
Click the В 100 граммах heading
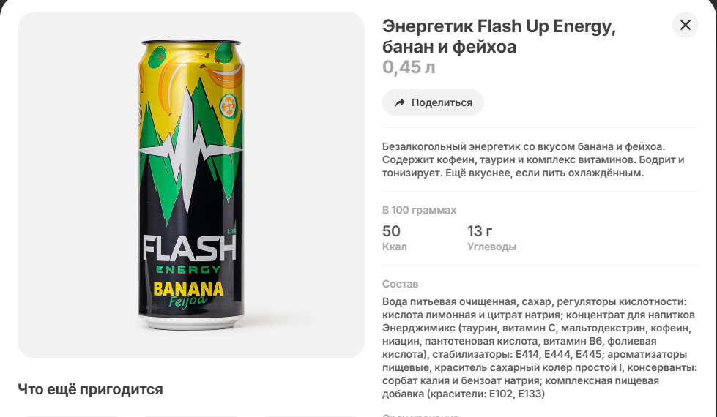tap(420, 210)
